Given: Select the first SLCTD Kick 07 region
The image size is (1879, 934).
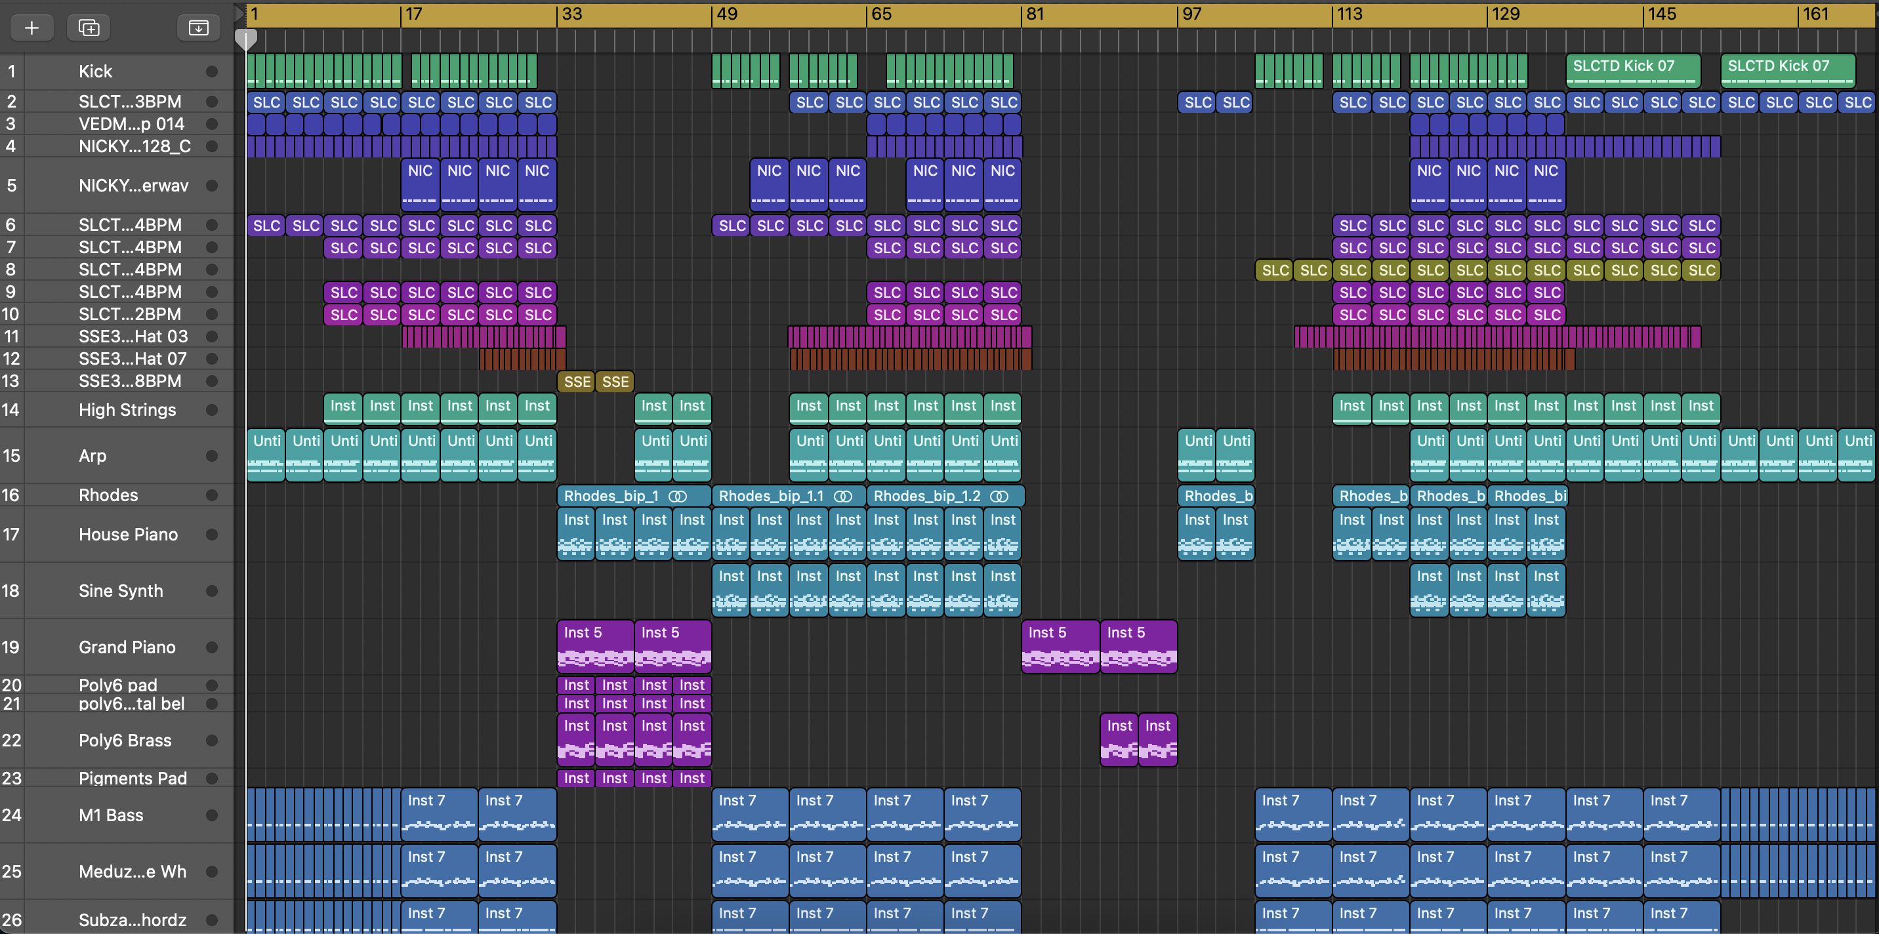Looking at the screenshot, I should coord(1632,71).
